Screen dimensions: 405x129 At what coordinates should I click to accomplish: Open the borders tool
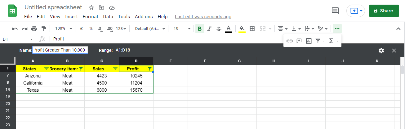pyautogui.click(x=252, y=29)
